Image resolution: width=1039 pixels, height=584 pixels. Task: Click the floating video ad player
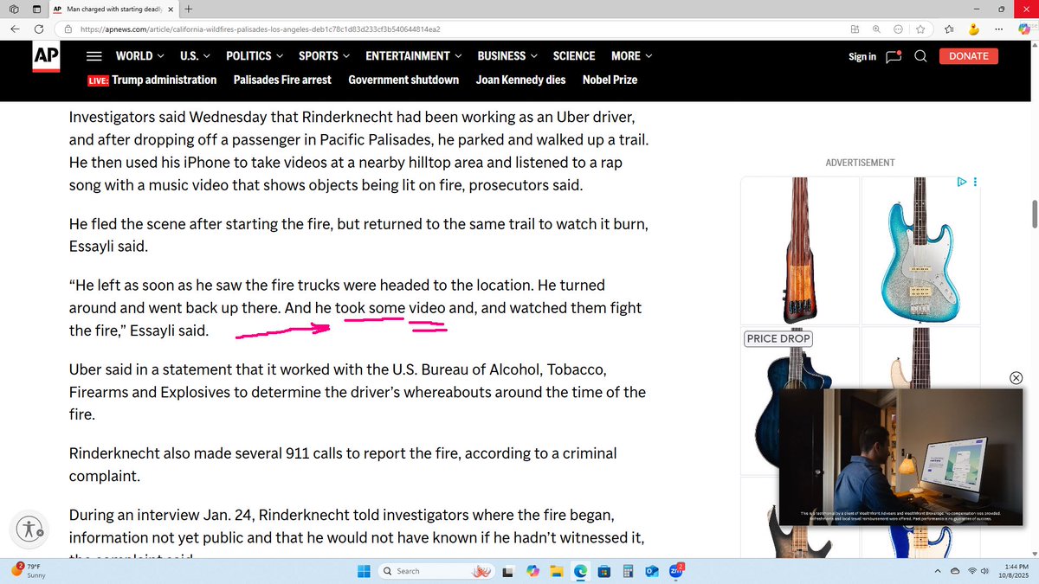pos(900,457)
